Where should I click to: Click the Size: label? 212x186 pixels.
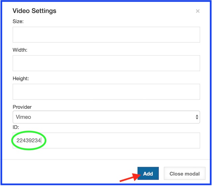tap(18, 22)
